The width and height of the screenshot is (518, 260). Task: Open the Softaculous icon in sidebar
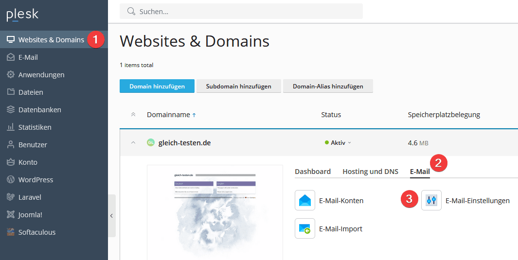(11, 232)
